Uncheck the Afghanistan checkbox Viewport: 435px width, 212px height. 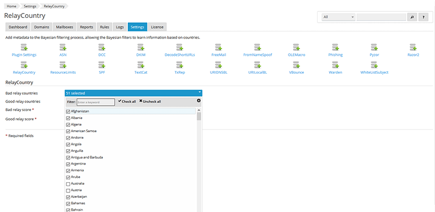click(x=68, y=111)
